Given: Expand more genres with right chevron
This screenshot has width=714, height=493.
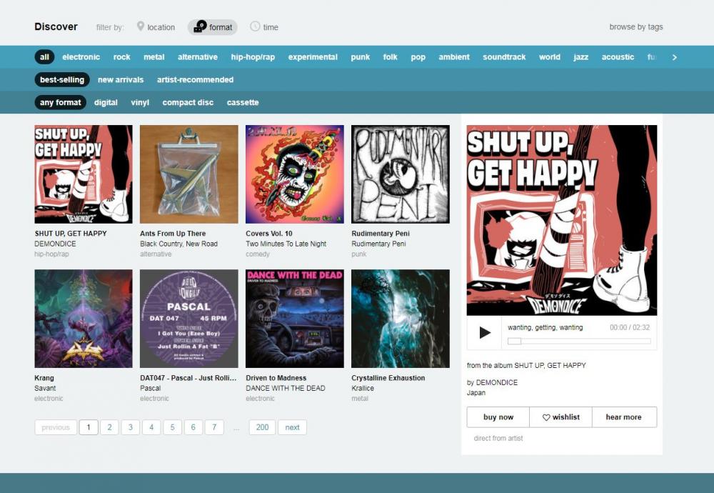Looking at the screenshot, I should pyautogui.click(x=675, y=57).
